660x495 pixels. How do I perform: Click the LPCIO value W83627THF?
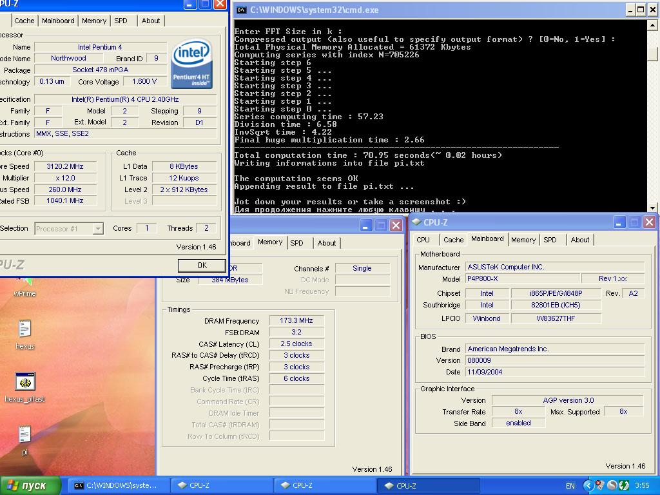556,318
